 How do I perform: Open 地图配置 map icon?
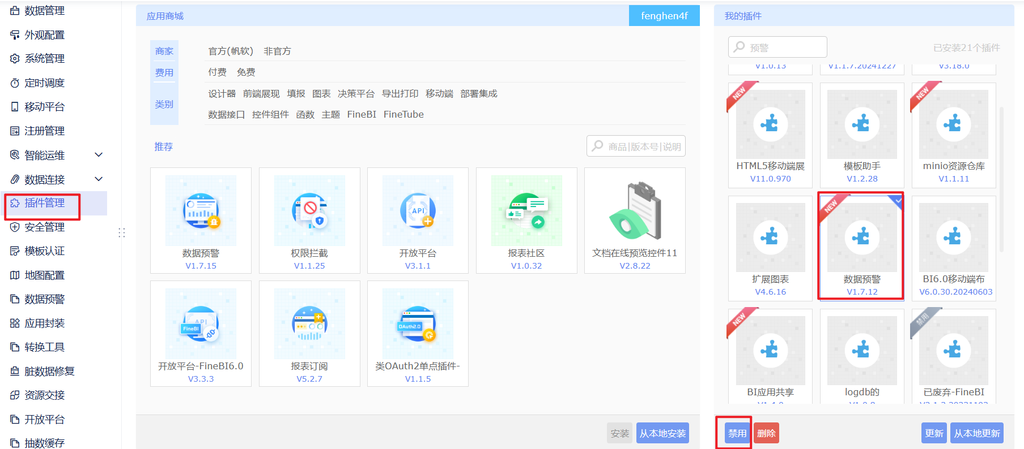coord(15,275)
